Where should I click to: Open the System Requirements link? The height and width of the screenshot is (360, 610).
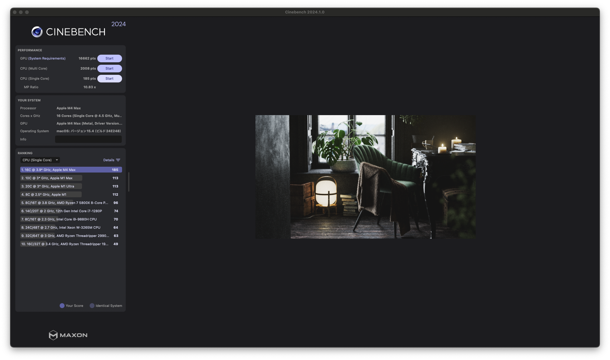tap(47, 58)
